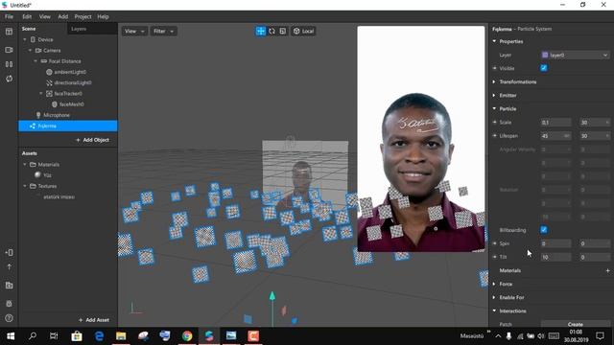The width and height of the screenshot is (614, 345).
Task: Select the Microphone scene object
Action: (x=57, y=115)
